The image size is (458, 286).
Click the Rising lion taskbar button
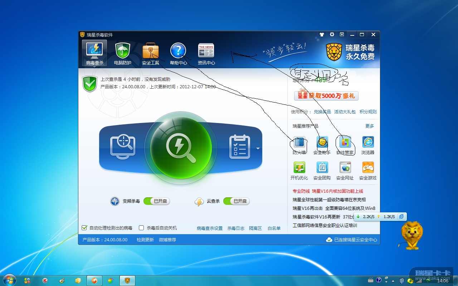click(127, 281)
